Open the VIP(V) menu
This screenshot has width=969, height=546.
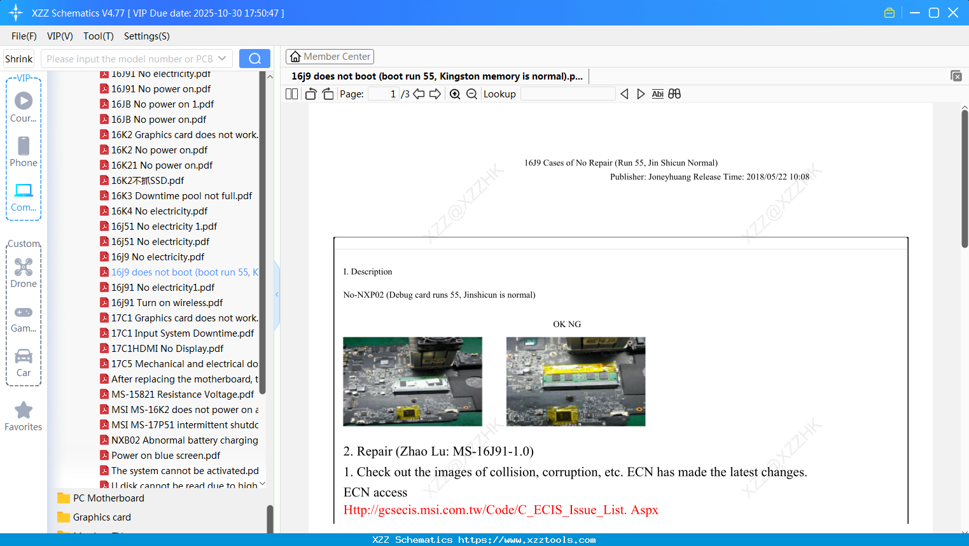(x=60, y=36)
